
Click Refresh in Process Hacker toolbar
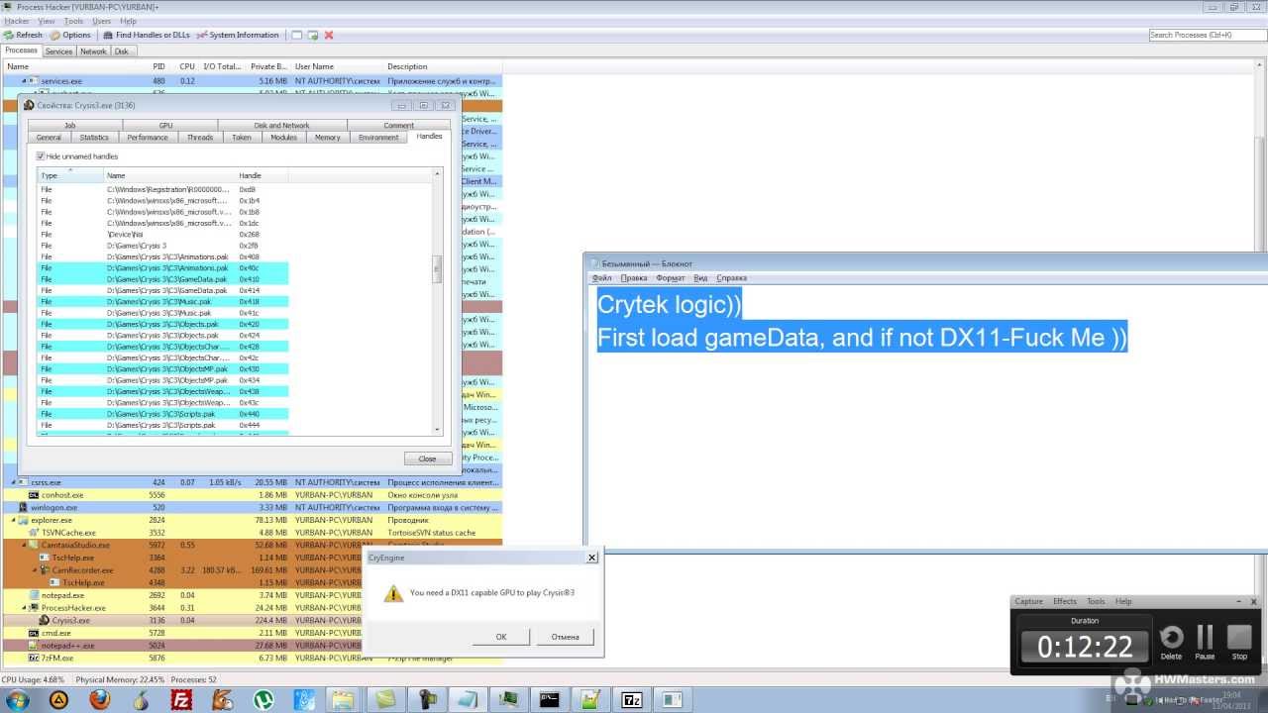(24, 35)
